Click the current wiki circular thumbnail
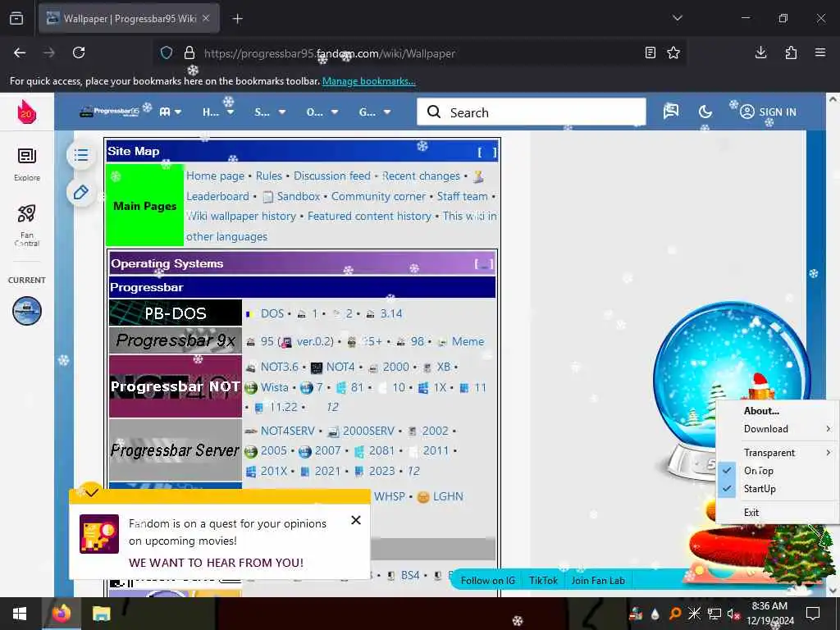 coord(27,311)
